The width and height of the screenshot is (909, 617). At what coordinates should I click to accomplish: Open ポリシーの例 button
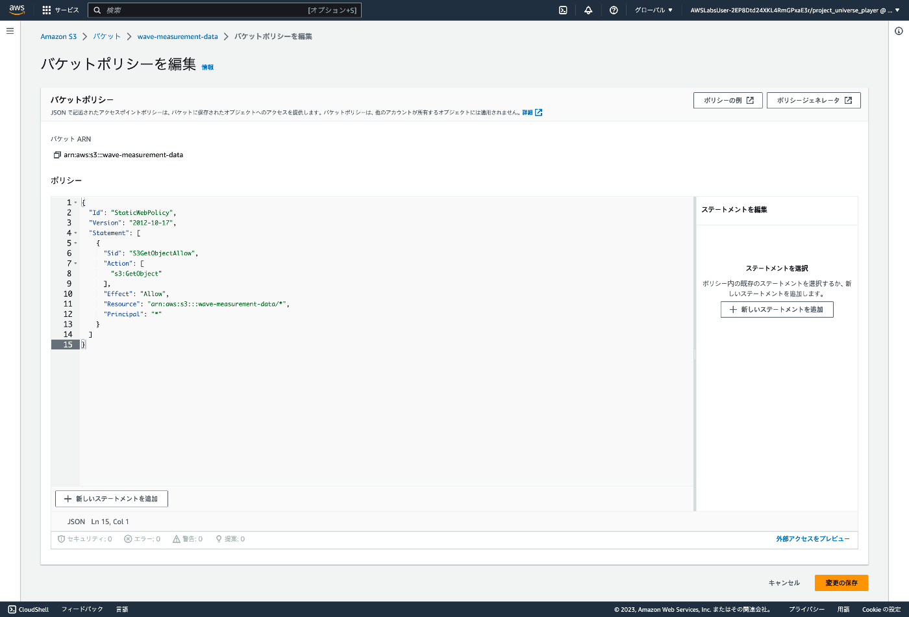(x=728, y=101)
